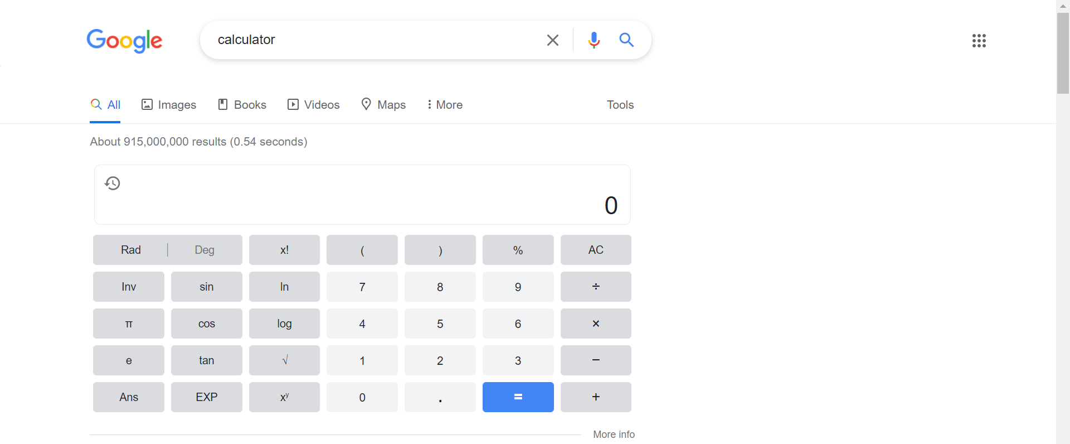Click the Google logo

tap(124, 41)
